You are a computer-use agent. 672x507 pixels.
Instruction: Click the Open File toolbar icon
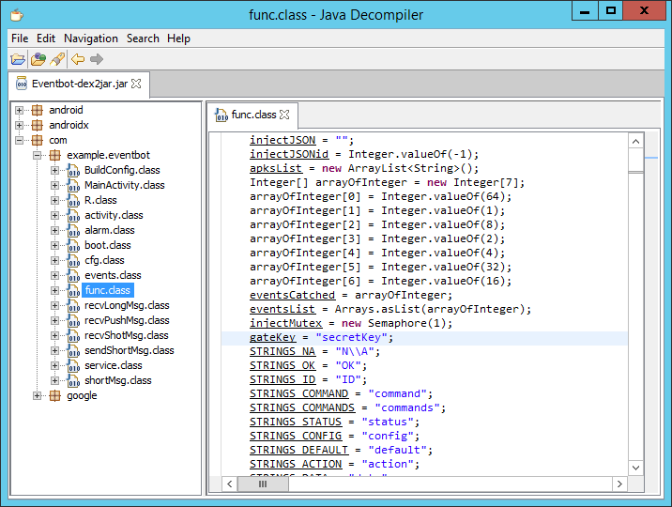[x=18, y=59]
